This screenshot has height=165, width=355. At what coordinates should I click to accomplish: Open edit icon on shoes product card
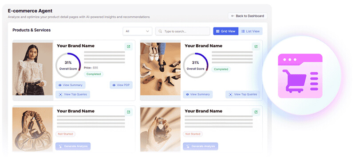tap(256, 46)
